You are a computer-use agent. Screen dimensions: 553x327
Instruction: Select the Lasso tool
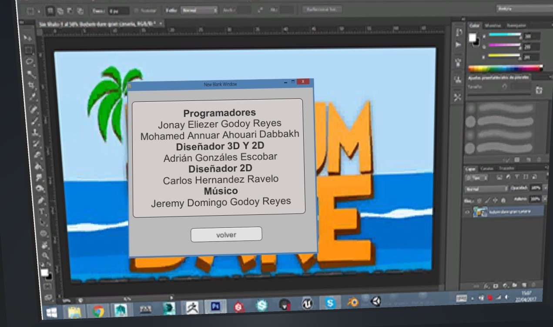pyautogui.click(x=30, y=61)
